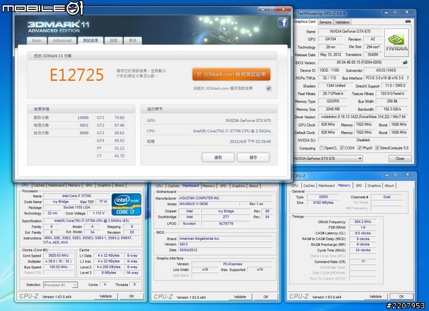Click the Core Voltage 1.112 V value
The width and height of the screenshot is (429, 311).
[x=99, y=213]
